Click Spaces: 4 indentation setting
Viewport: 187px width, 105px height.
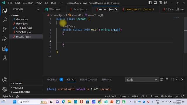[x=124, y=96]
